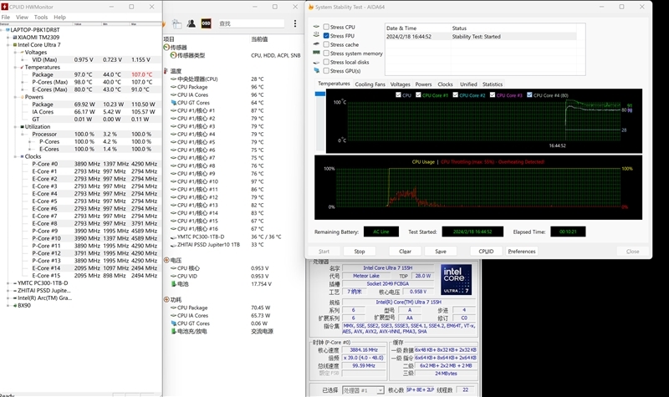Toggle CPU Core #1 graph checkbox

[x=417, y=95]
